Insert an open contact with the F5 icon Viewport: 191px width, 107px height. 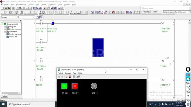tap(3, 12)
